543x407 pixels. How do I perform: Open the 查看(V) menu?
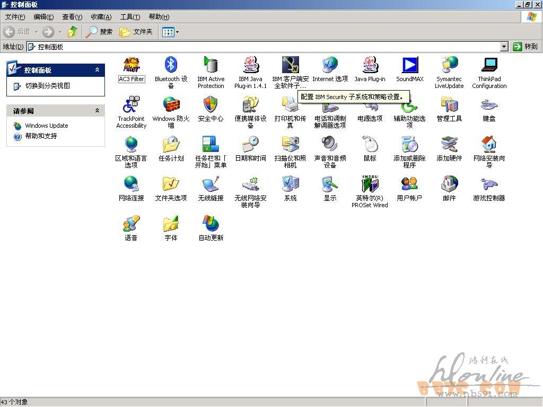pos(72,17)
